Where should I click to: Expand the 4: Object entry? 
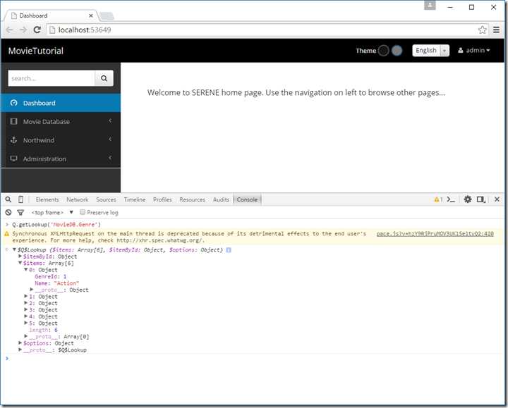pos(26,316)
